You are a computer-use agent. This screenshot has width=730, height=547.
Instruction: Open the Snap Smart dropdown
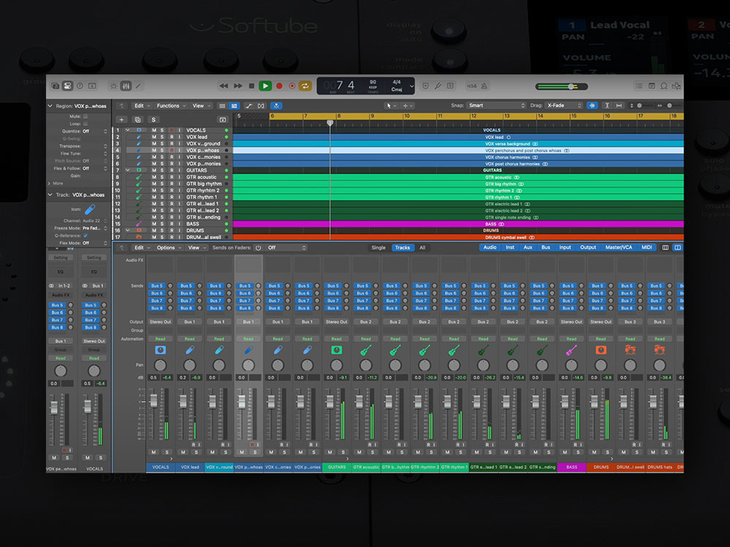pyautogui.click(x=496, y=106)
